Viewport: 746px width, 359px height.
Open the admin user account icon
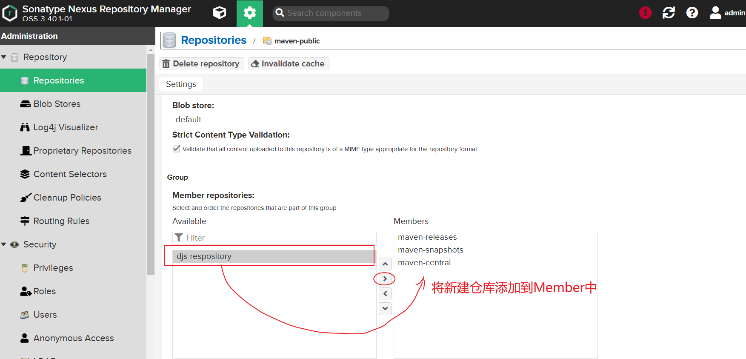[715, 13]
